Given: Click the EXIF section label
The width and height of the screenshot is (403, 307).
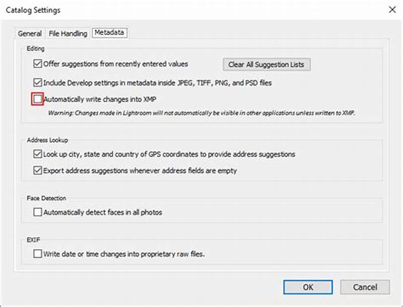Looking at the screenshot, I should point(32,241).
